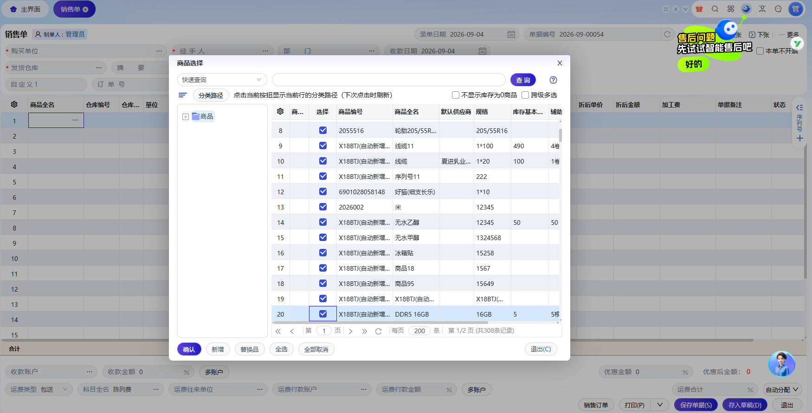Go to 下张 document
This screenshot has width=812, height=413.
coord(759,35)
